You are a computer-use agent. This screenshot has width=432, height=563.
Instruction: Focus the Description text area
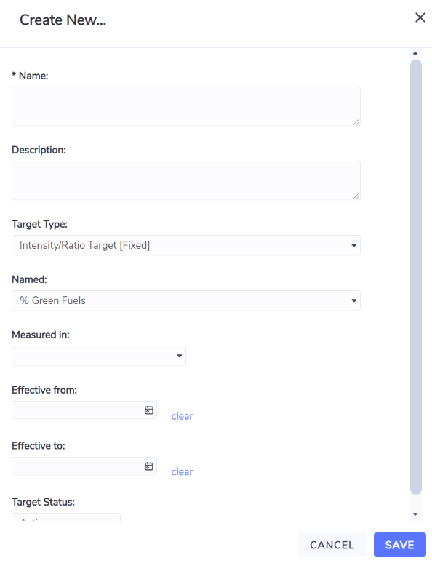point(186,180)
